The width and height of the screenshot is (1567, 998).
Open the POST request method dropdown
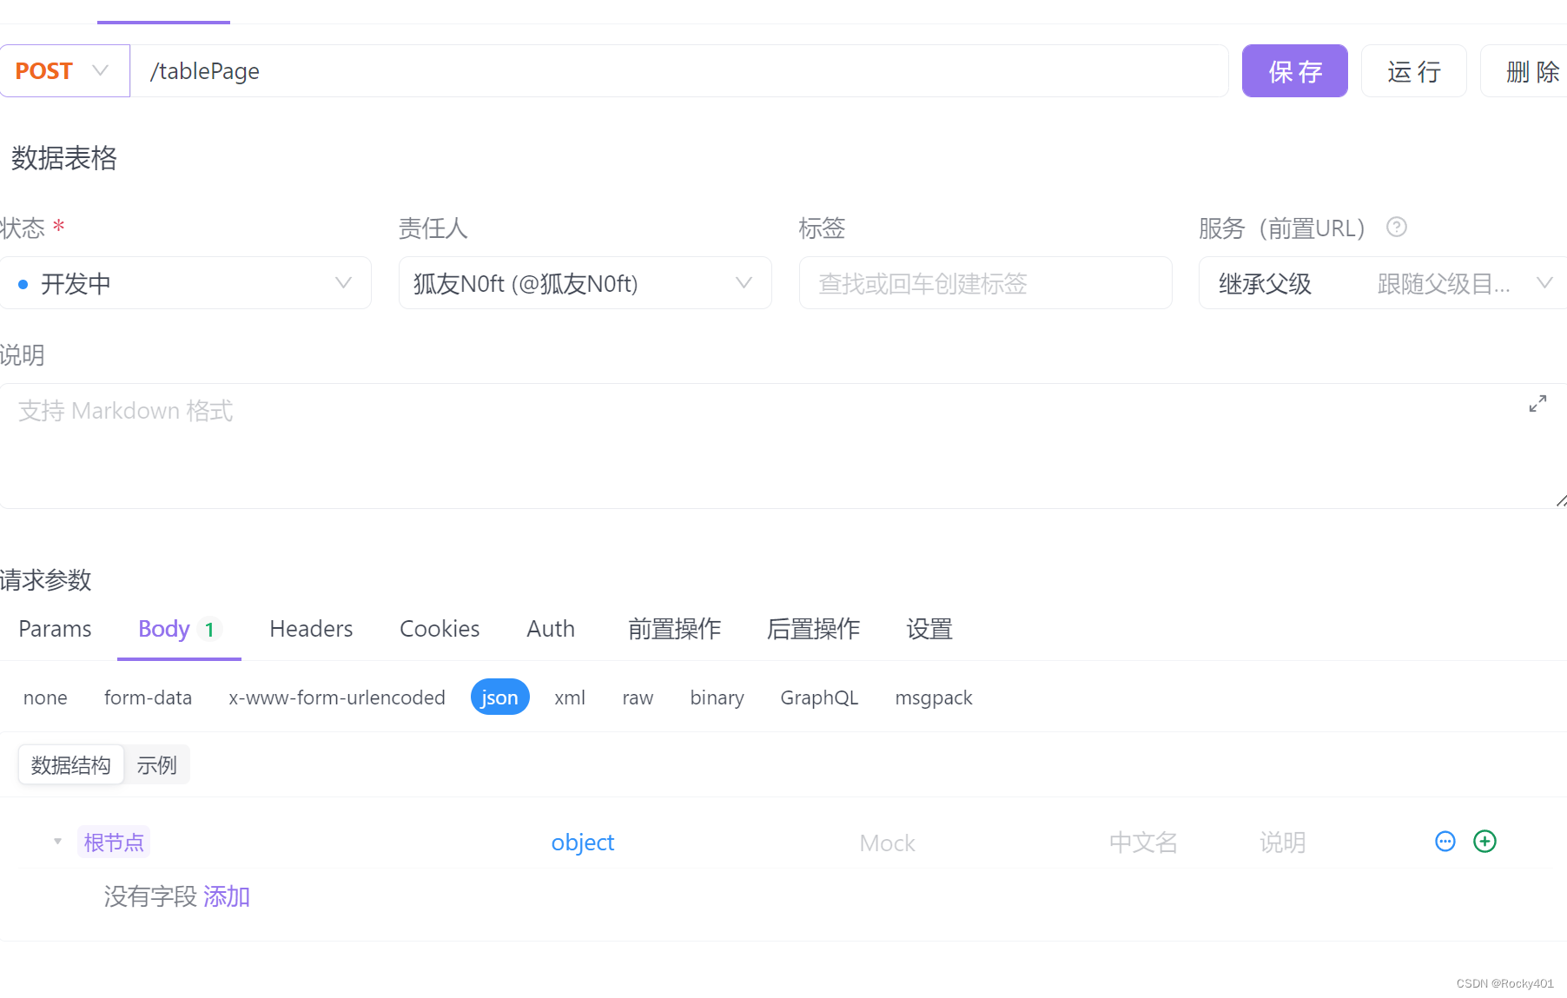point(65,70)
